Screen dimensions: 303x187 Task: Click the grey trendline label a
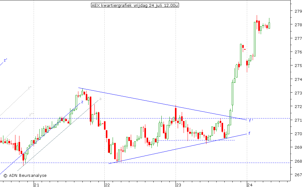point(100,99)
